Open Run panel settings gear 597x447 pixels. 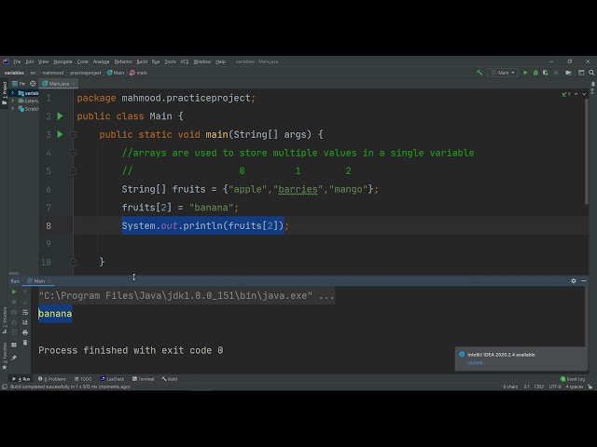[574, 280]
